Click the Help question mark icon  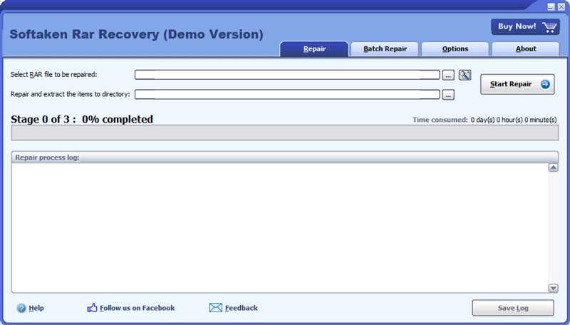[x=21, y=309]
